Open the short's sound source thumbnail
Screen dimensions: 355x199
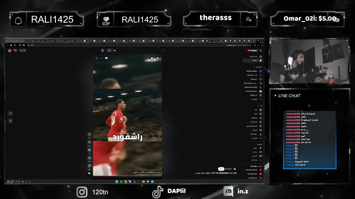pyautogui.click(x=89, y=173)
